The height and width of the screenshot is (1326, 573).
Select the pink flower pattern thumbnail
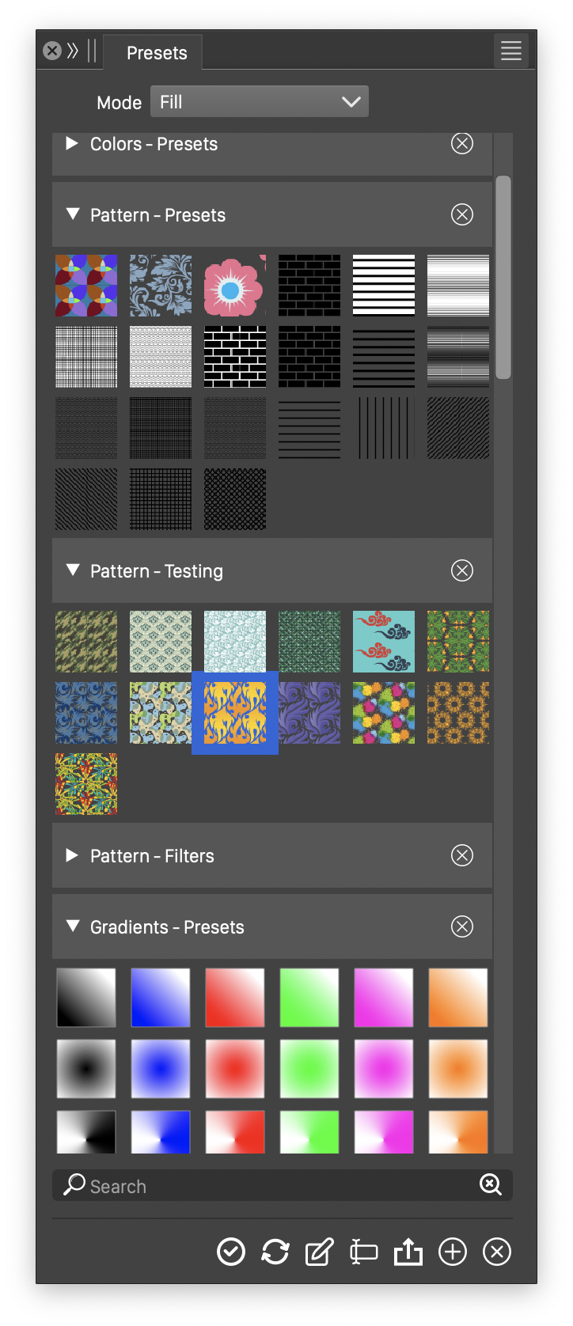[x=235, y=286]
